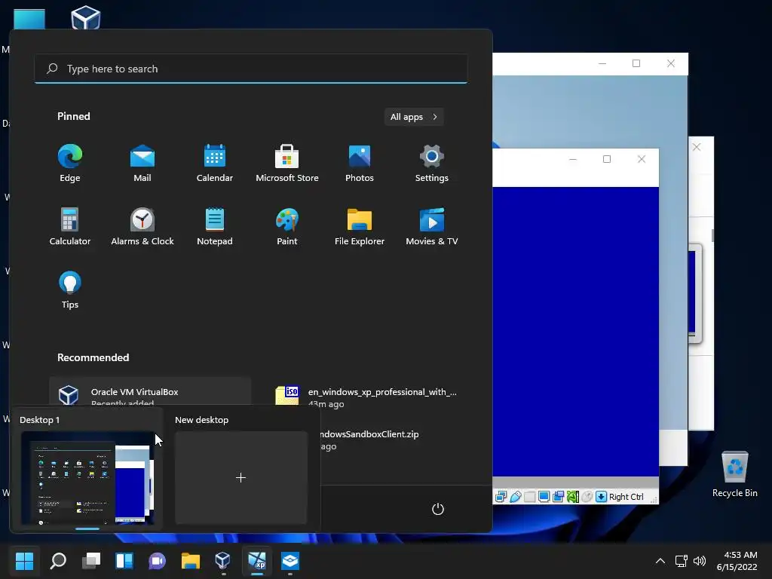Click VM status bar network adapters icon
Viewport: 772px width, 579px height.
[501, 497]
